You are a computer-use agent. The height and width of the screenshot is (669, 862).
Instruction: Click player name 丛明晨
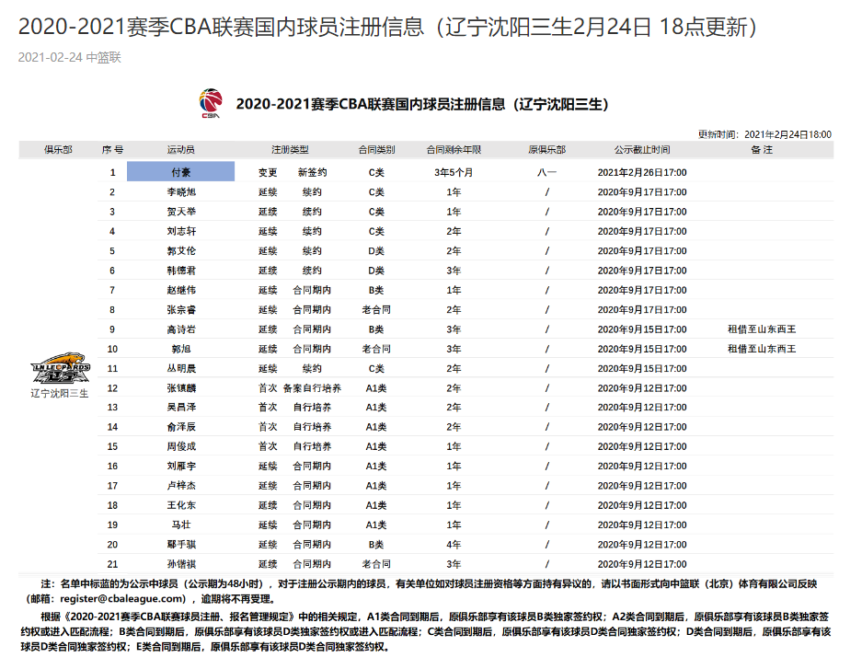(181, 368)
